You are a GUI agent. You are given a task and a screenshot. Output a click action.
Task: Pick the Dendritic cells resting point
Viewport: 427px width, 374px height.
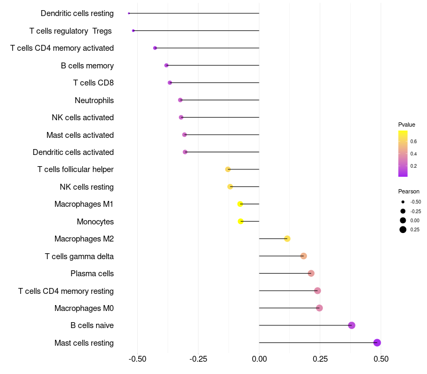tap(129, 13)
